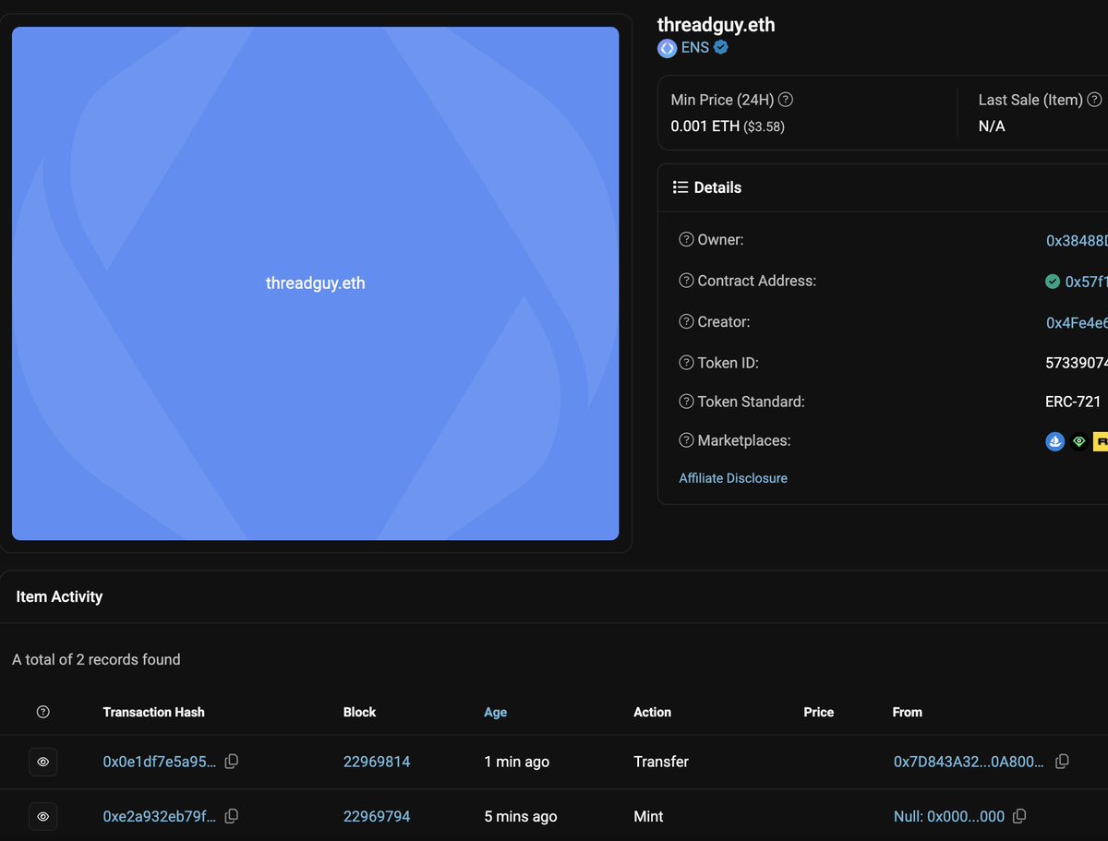Click the help icon beside Owner

coord(686,239)
